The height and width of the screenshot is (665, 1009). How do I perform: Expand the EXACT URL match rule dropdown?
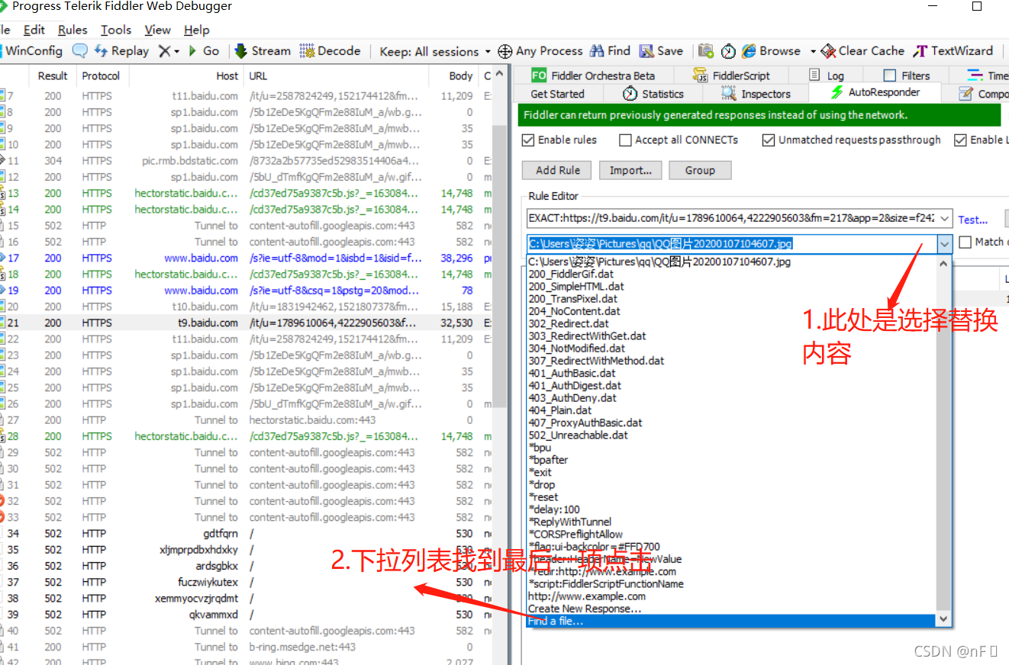945,219
